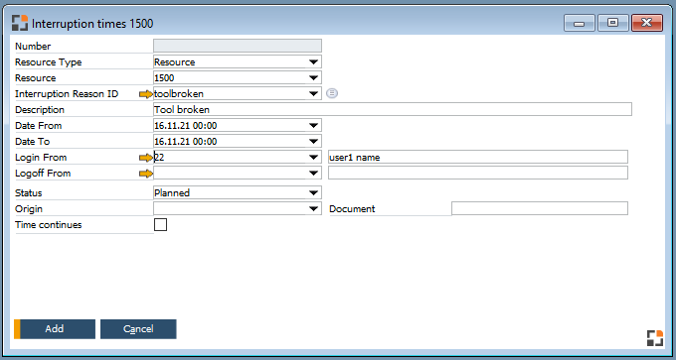
Task: Click the user1 name field
Action: coord(478,157)
